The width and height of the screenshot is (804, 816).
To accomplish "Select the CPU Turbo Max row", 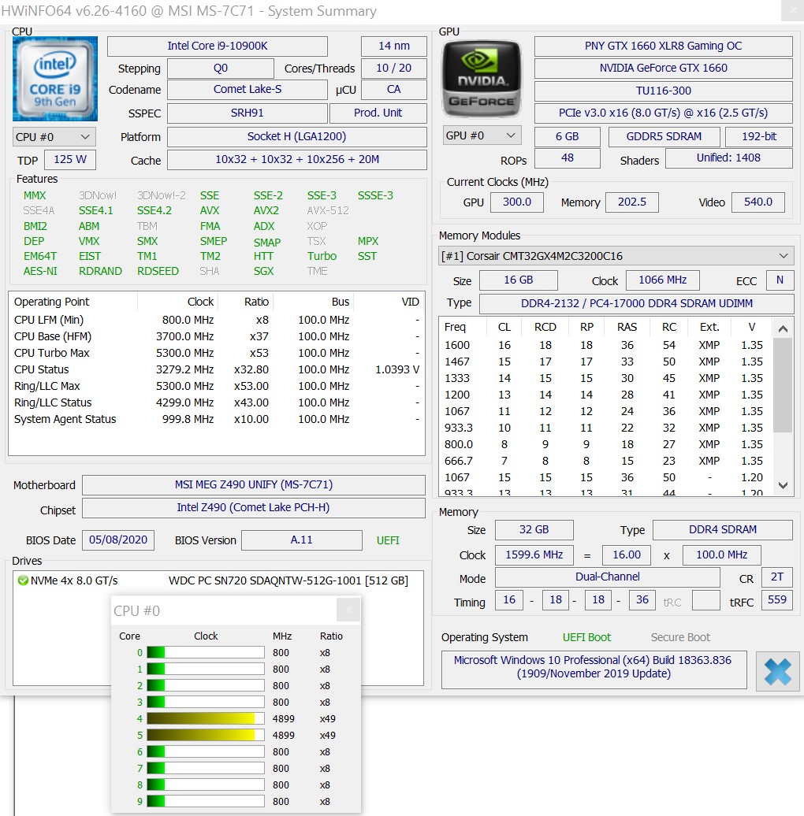I will (x=217, y=353).
